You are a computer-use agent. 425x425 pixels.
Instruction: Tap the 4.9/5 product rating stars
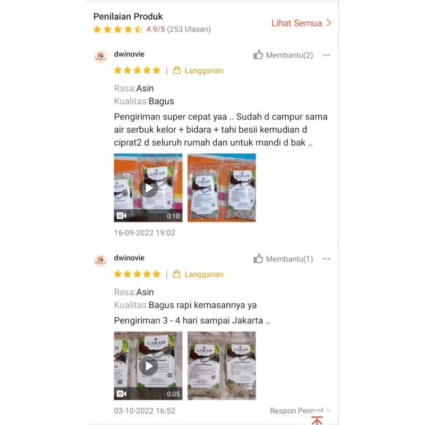(x=117, y=29)
